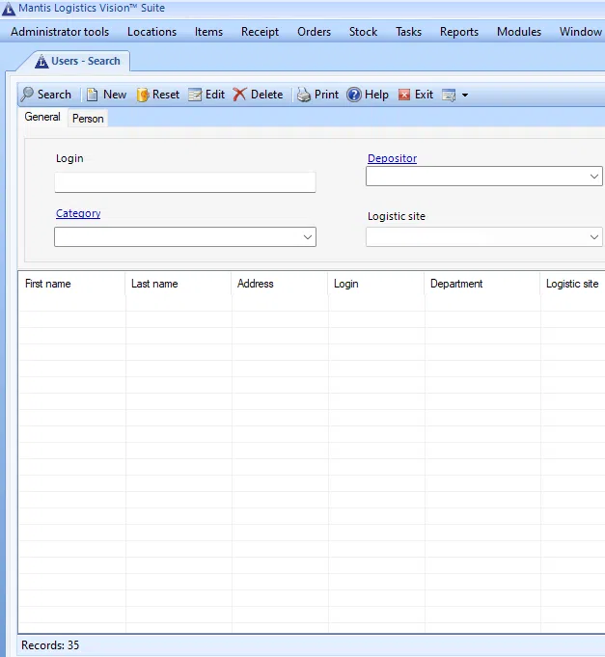605x657 pixels.
Task: Open the Logistic site dropdown
Action: click(593, 237)
